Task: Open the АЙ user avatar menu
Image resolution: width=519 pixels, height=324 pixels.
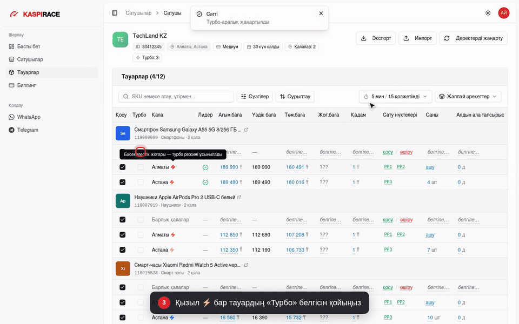Action: 503,13
